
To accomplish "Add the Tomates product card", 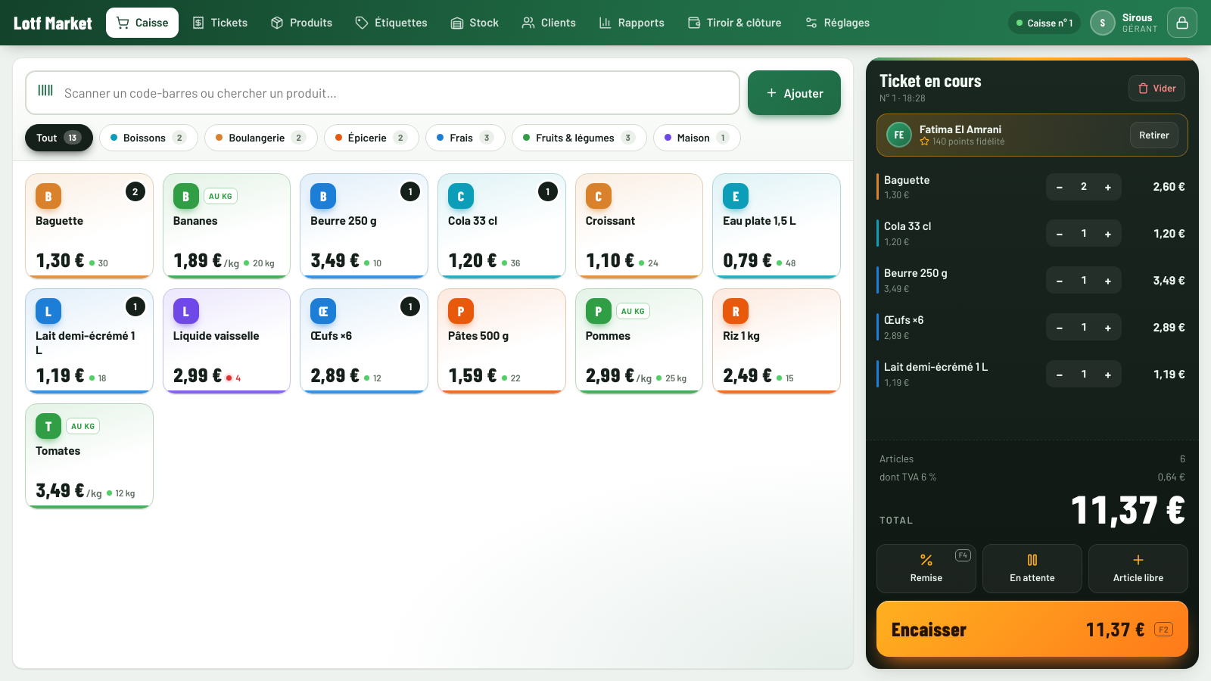I will (x=89, y=456).
